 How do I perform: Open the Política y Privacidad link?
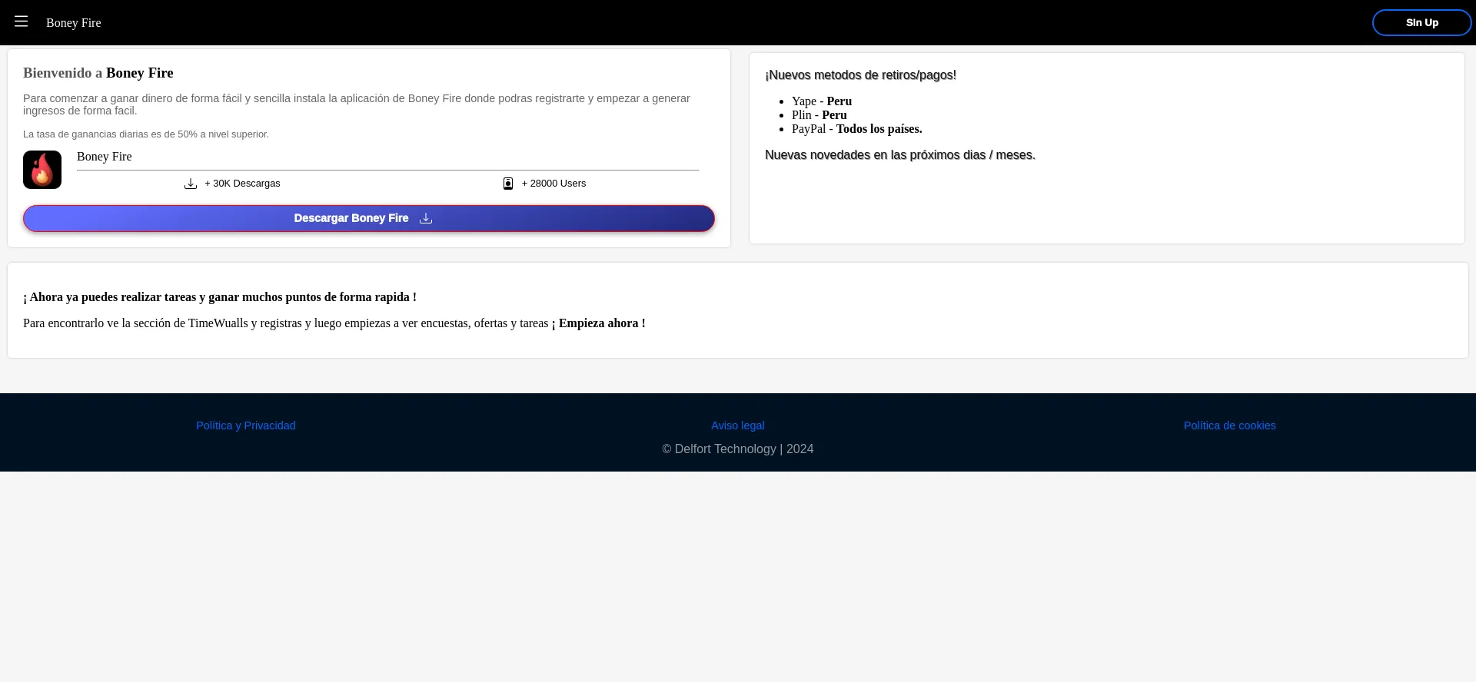click(x=246, y=425)
